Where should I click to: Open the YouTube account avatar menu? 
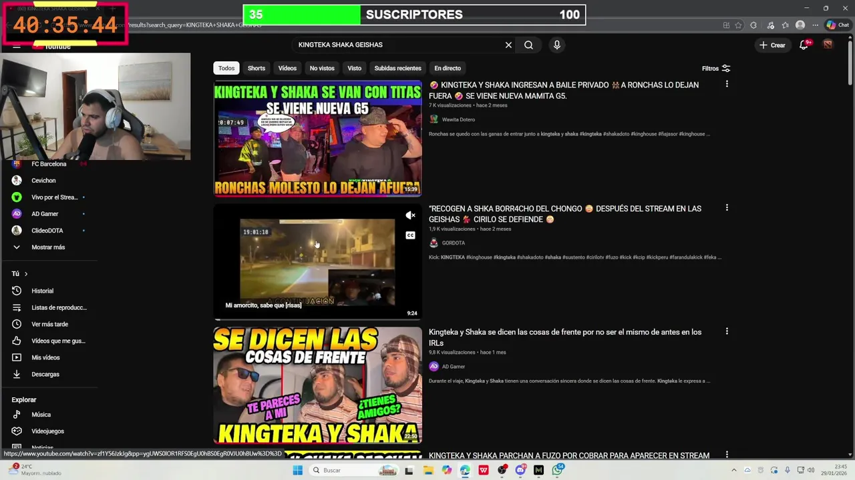coord(828,45)
